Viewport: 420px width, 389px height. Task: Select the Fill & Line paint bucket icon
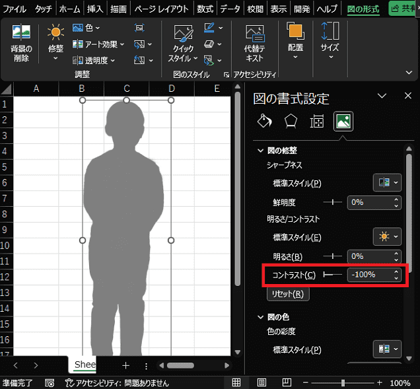click(x=263, y=122)
